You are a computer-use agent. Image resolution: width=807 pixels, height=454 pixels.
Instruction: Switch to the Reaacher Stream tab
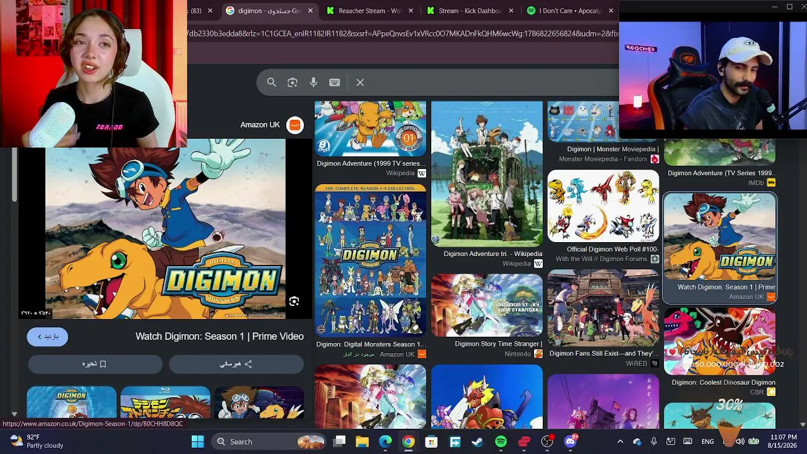tap(370, 11)
